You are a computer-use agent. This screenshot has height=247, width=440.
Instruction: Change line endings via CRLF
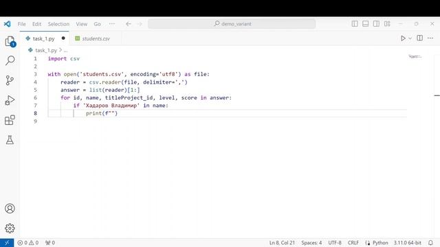353,243
